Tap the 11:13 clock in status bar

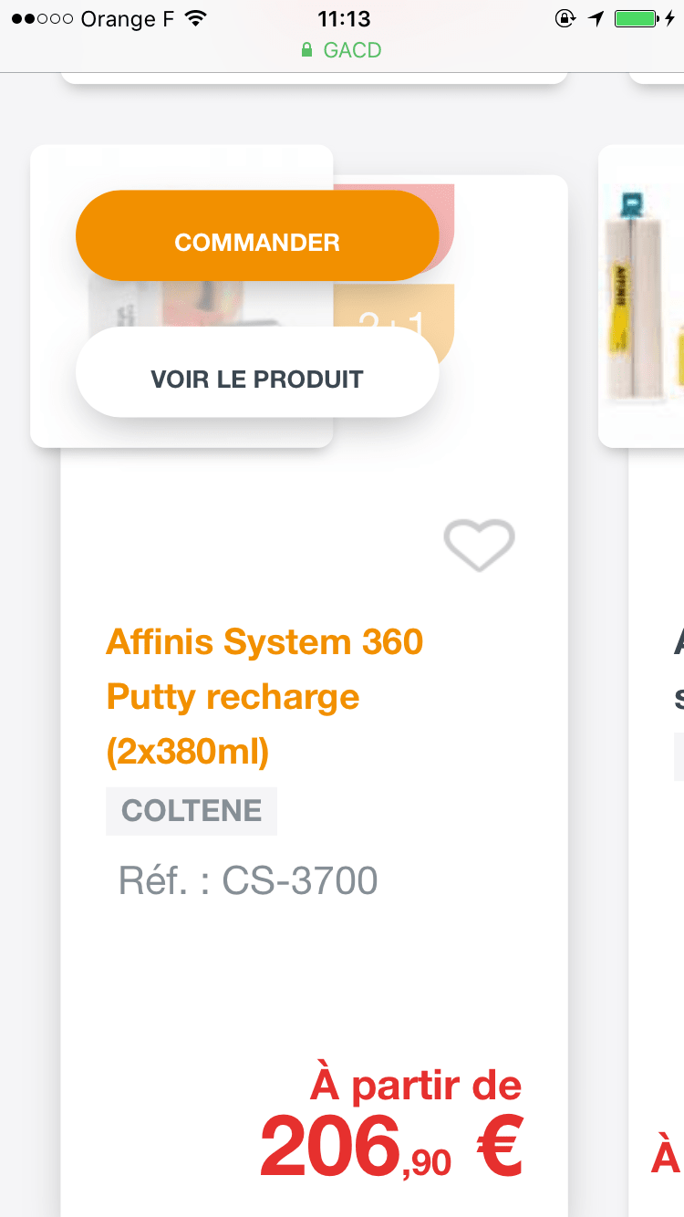click(344, 18)
